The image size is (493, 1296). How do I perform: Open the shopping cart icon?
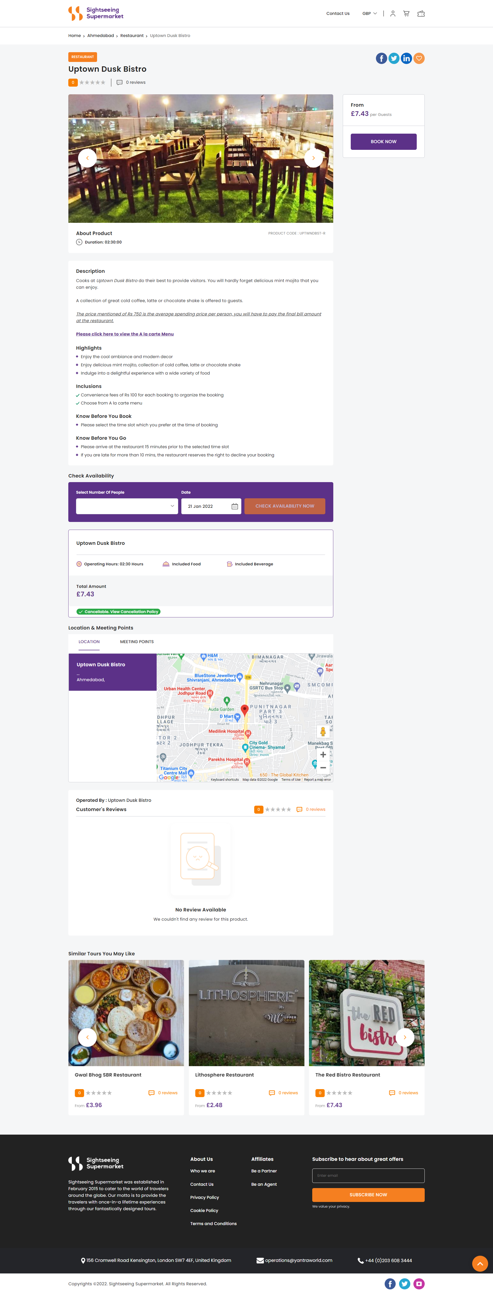406,14
